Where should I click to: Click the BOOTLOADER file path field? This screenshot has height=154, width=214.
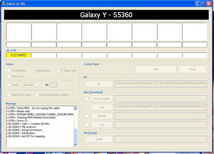(x=161, y=99)
